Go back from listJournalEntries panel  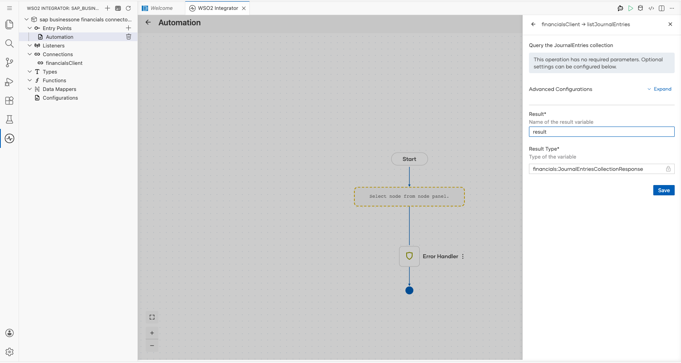pos(533,24)
